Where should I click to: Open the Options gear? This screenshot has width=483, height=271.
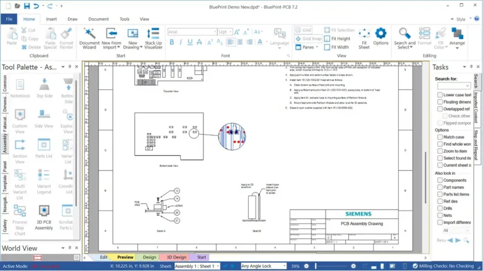click(x=381, y=36)
